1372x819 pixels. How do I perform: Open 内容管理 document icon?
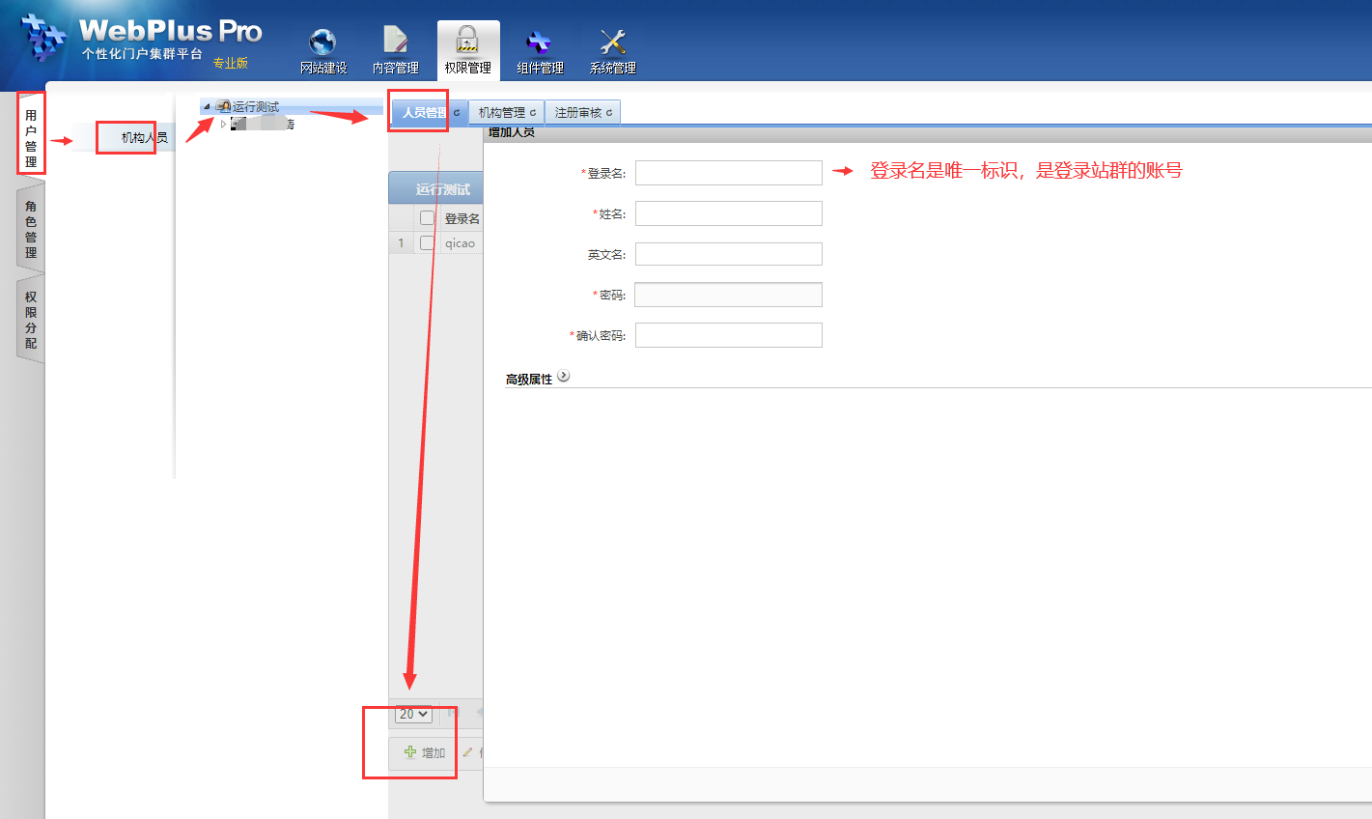395,41
